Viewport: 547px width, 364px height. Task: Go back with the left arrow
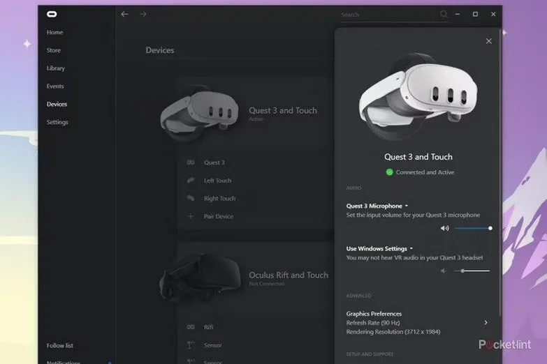click(125, 14)
